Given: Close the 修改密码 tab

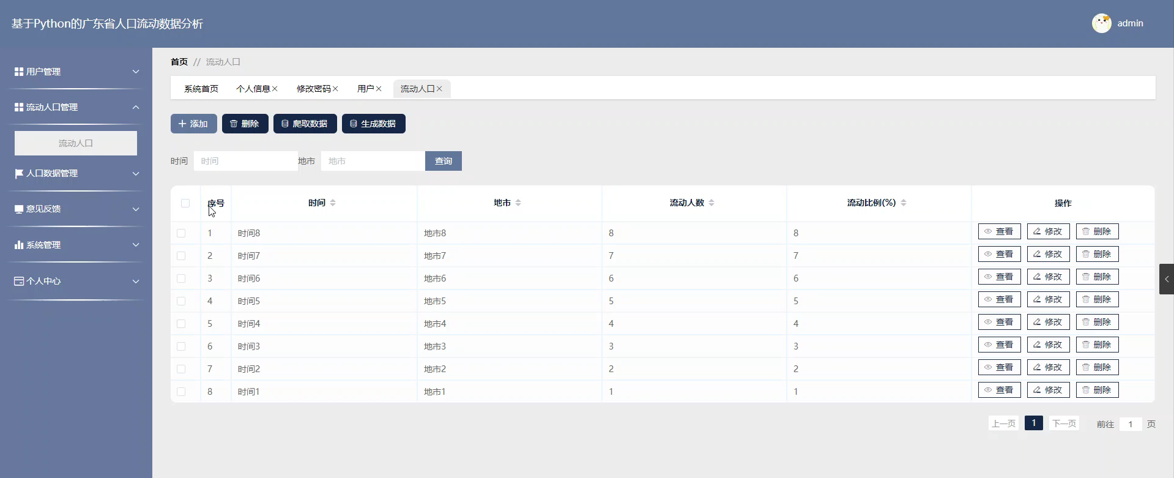Looking at the screenshot, I should click(x=335, y=89).
